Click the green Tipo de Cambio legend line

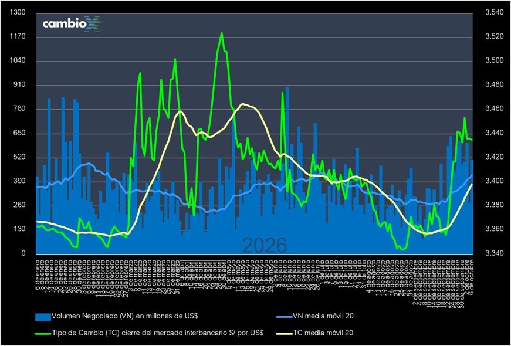coord(43,333)
